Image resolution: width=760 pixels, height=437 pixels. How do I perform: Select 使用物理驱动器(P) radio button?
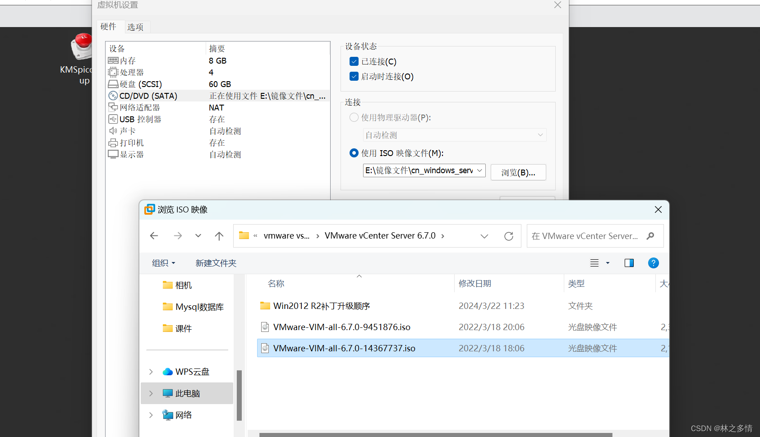click(x=354, y=117)
